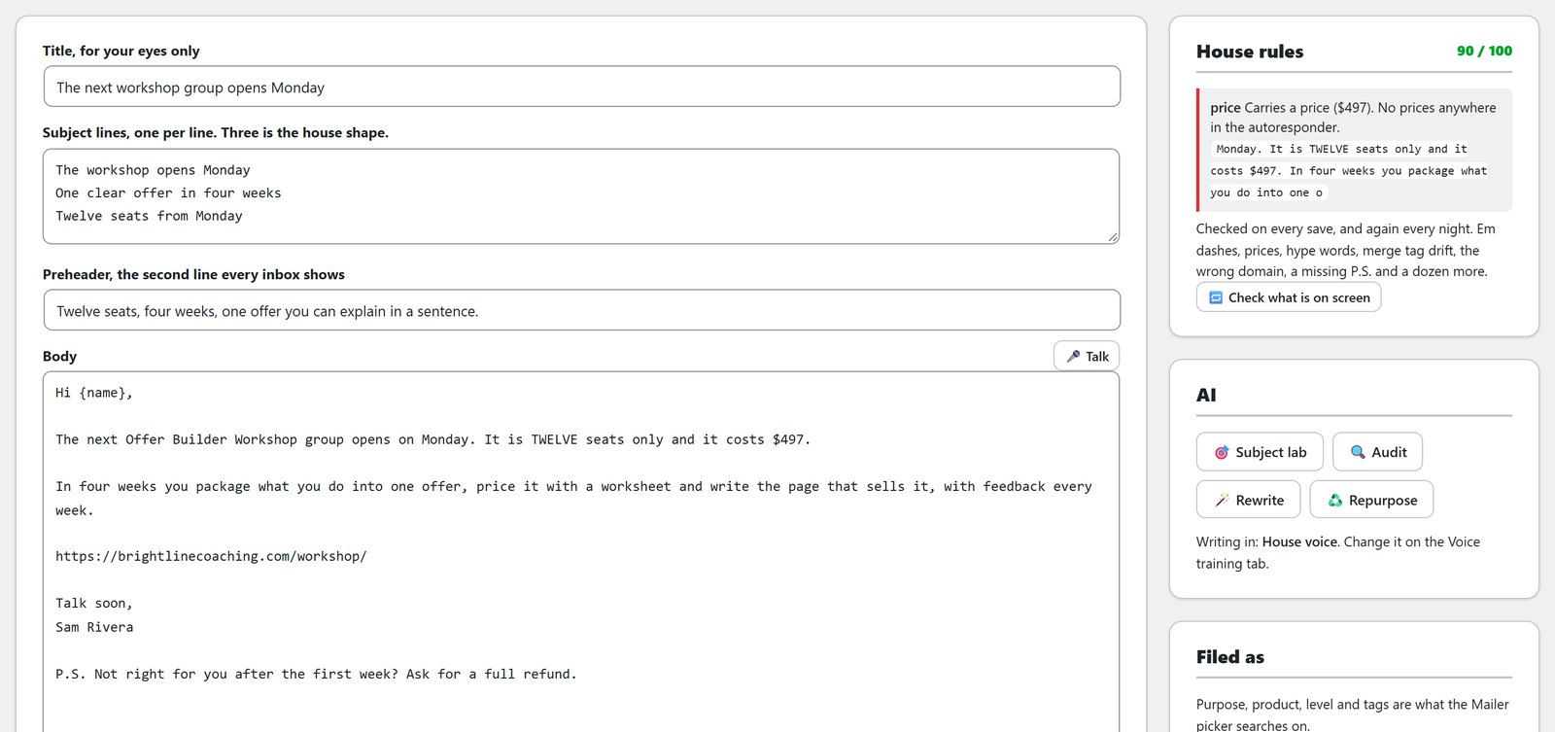Grab the subject lines textarea resize handle
Image resolution: width=1555 pixels, height=732 pixels.
(x=1113, y=237)
